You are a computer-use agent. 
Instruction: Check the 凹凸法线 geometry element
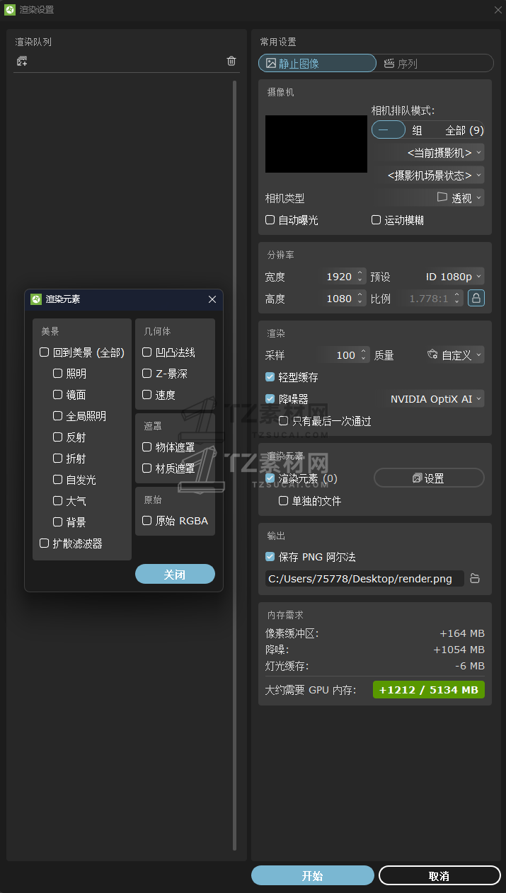point(146,352)
